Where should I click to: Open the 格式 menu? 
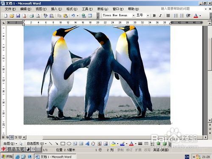point(72,9)
